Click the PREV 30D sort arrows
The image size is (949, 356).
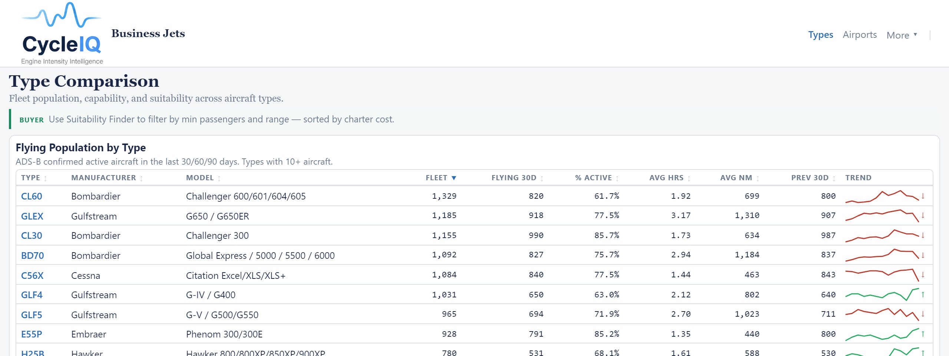pyautogui.click(x=834, y=178)
